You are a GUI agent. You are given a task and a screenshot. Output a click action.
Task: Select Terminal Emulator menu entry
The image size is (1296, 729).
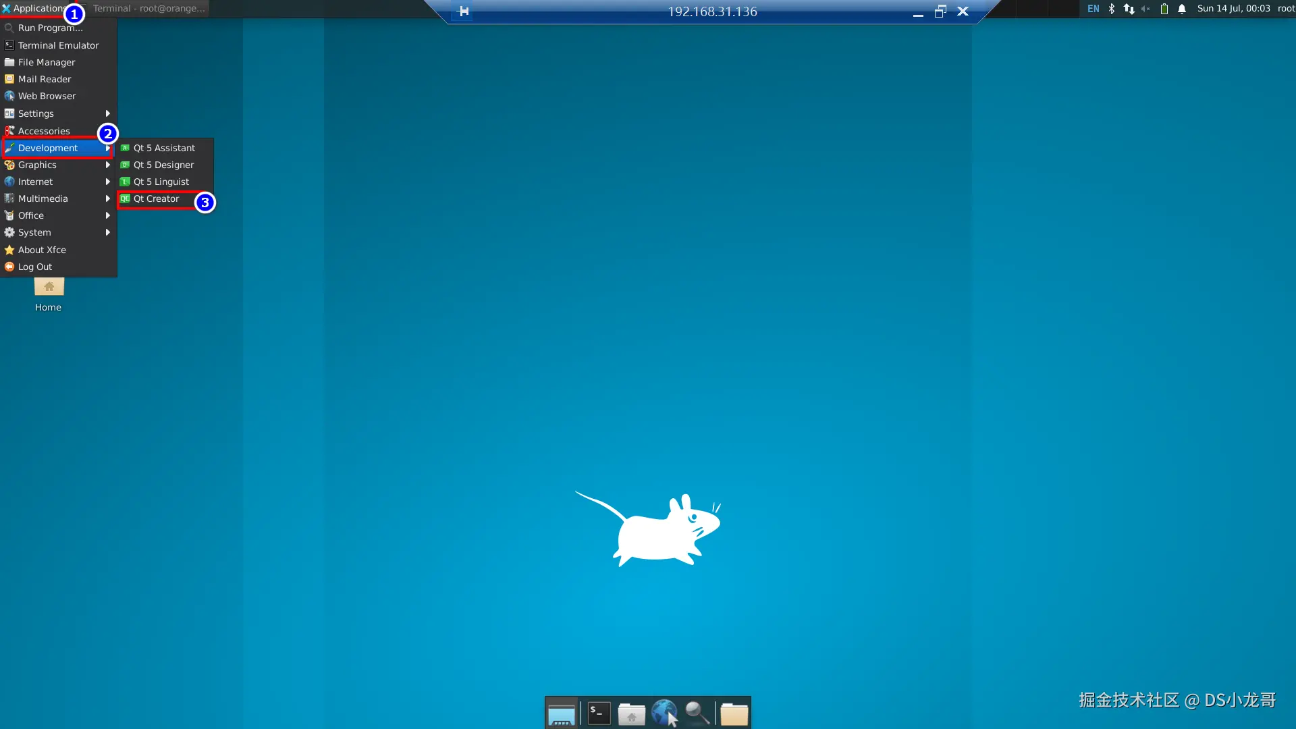(58, 45)
